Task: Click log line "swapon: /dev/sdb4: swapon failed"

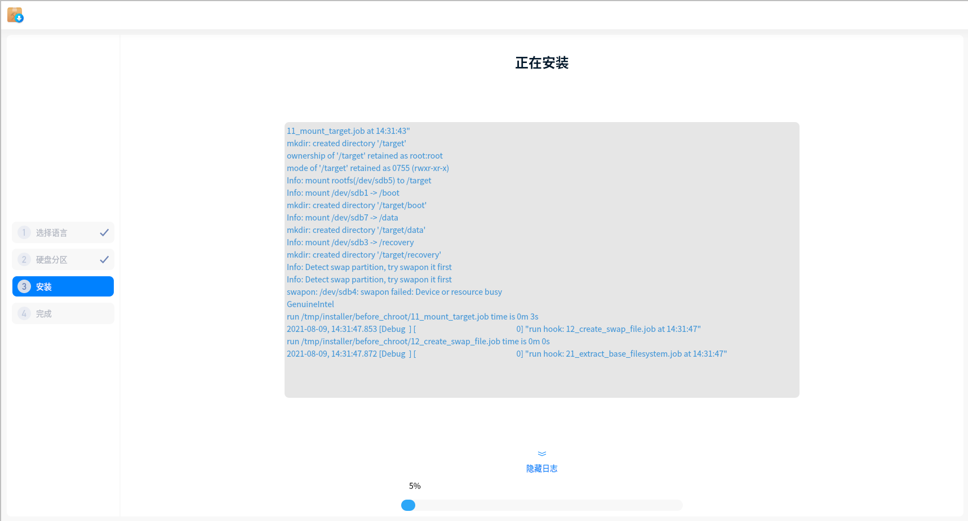Action: click(394, 292)
